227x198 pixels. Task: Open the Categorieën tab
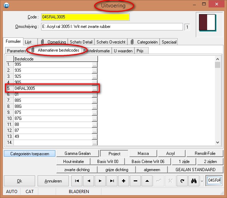[144, 42]
